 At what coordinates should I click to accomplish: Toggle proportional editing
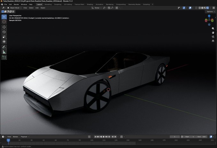point(117,8)
